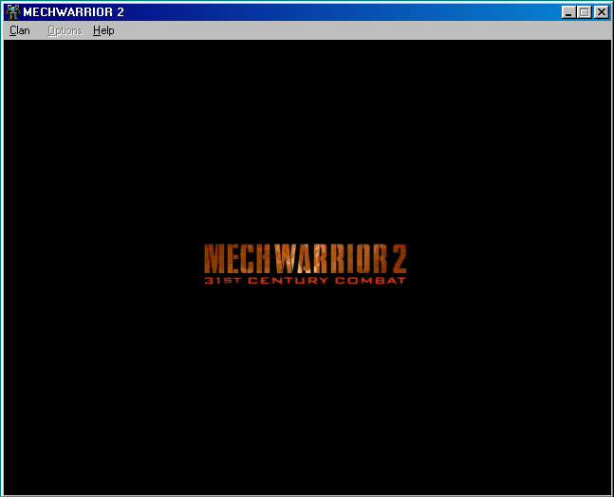This screenshot has height=497, width=614.
Task: Open the Clan menu
Action: click(20, 30)
